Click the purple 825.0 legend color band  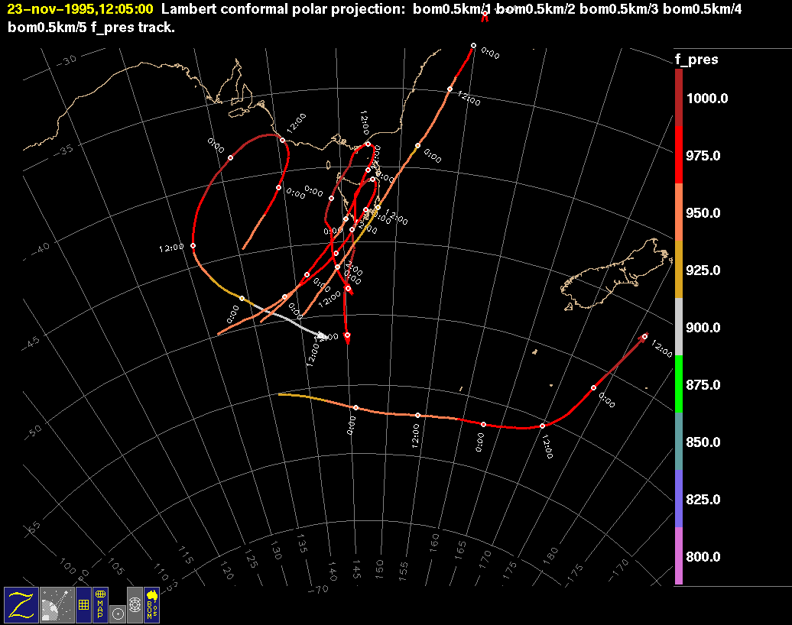pos(679,499)
